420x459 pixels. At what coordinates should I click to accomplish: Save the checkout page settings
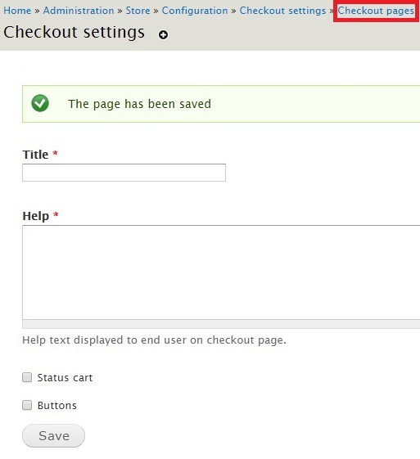tap(53, 435)
